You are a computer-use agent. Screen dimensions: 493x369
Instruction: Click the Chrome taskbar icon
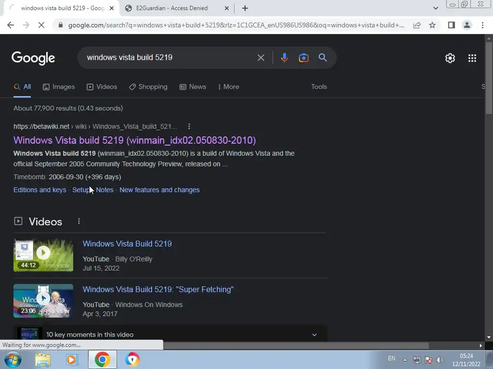point(102,359)
